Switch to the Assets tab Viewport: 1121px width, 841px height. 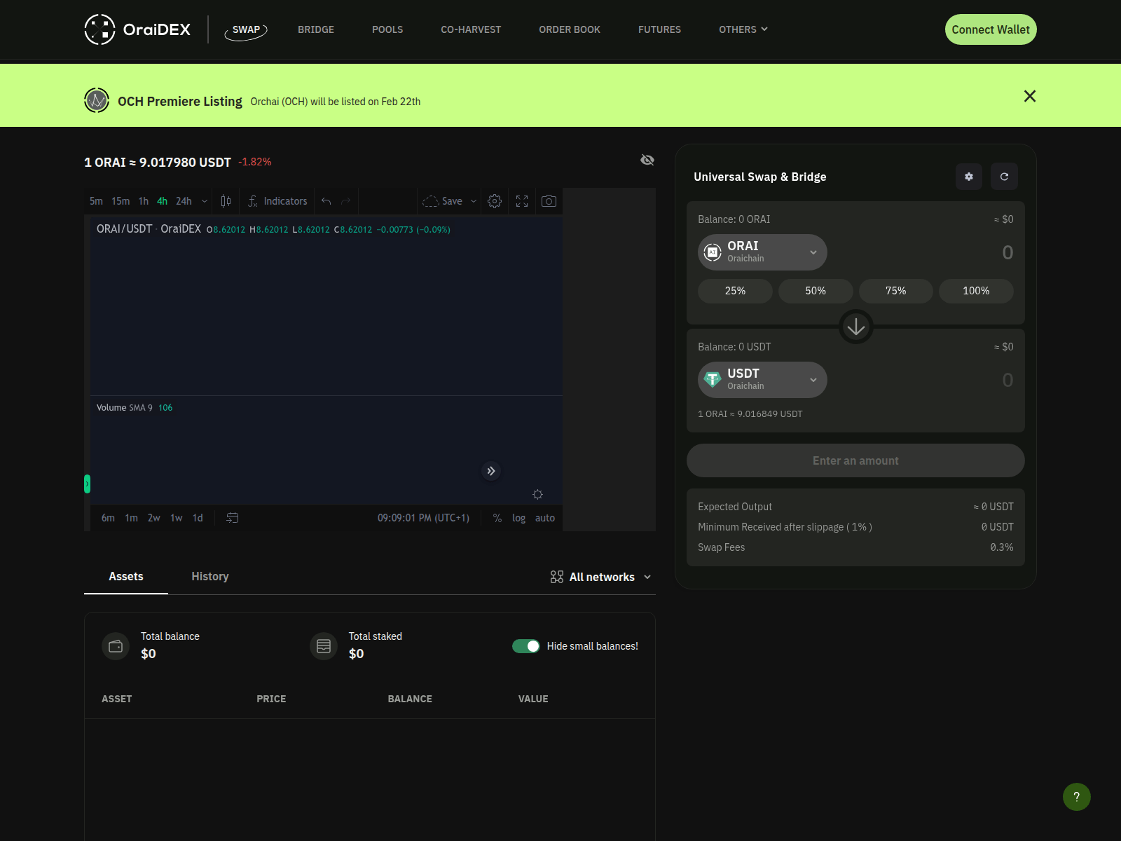point(126,576)
